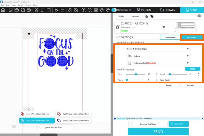Select Tool 1: Use outline of selection
The image size is (204, 136).
[x=73, y=114]
